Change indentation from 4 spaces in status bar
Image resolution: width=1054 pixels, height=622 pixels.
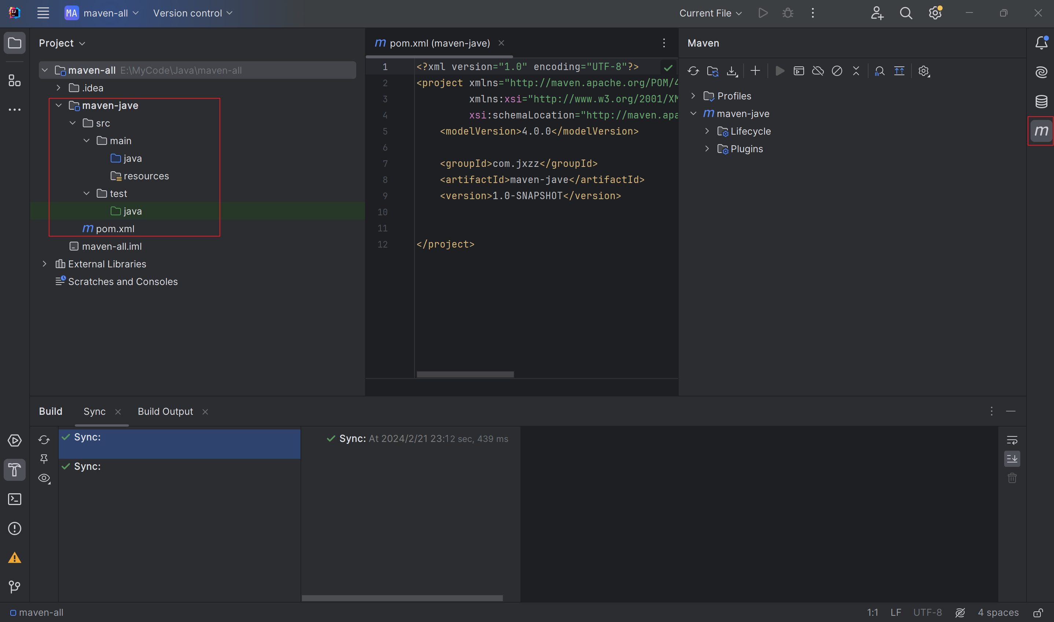pos(998,612)
